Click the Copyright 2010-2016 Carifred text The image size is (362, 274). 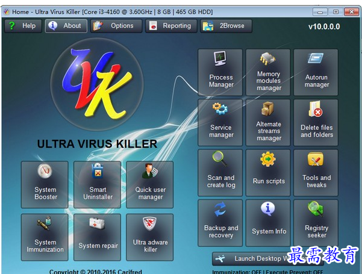[x=96, y=272]
